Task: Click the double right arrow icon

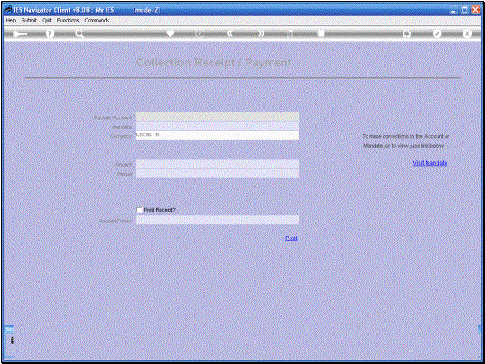Action: (x=261, y=33)
